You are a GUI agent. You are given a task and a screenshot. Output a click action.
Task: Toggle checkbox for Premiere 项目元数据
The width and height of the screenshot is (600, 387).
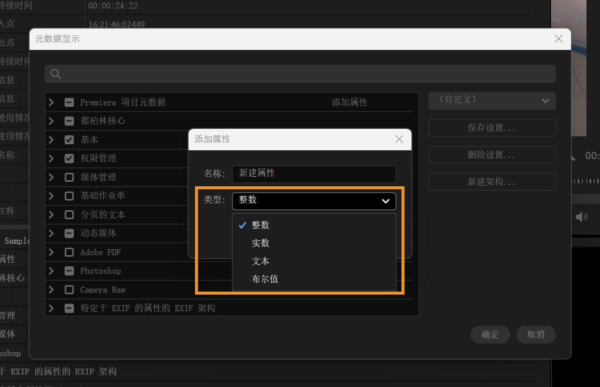tap(69, 102)
